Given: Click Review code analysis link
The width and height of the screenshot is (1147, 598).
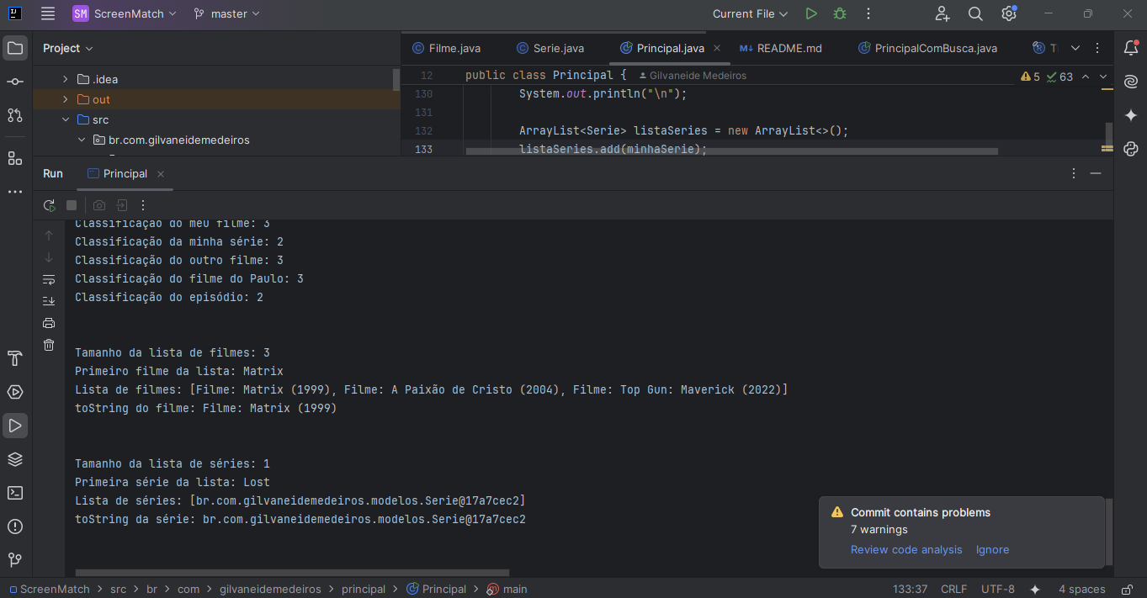Looking at the screenshot, I should (906, 549).
